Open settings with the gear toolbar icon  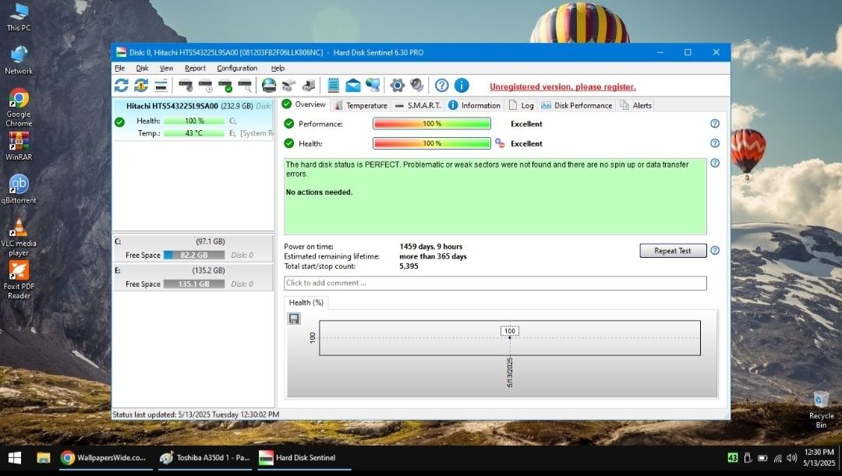coord(398,86)
